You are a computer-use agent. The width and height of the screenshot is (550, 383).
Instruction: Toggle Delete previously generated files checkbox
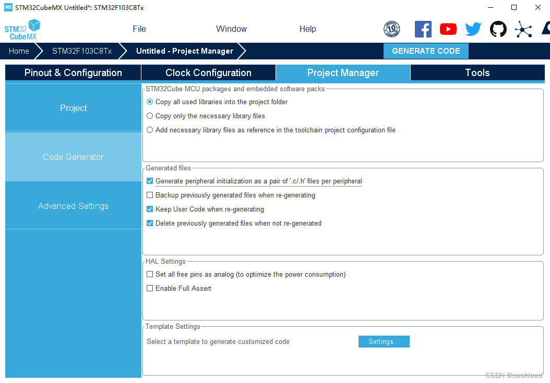pyautogui.click(x=150, y=223)
